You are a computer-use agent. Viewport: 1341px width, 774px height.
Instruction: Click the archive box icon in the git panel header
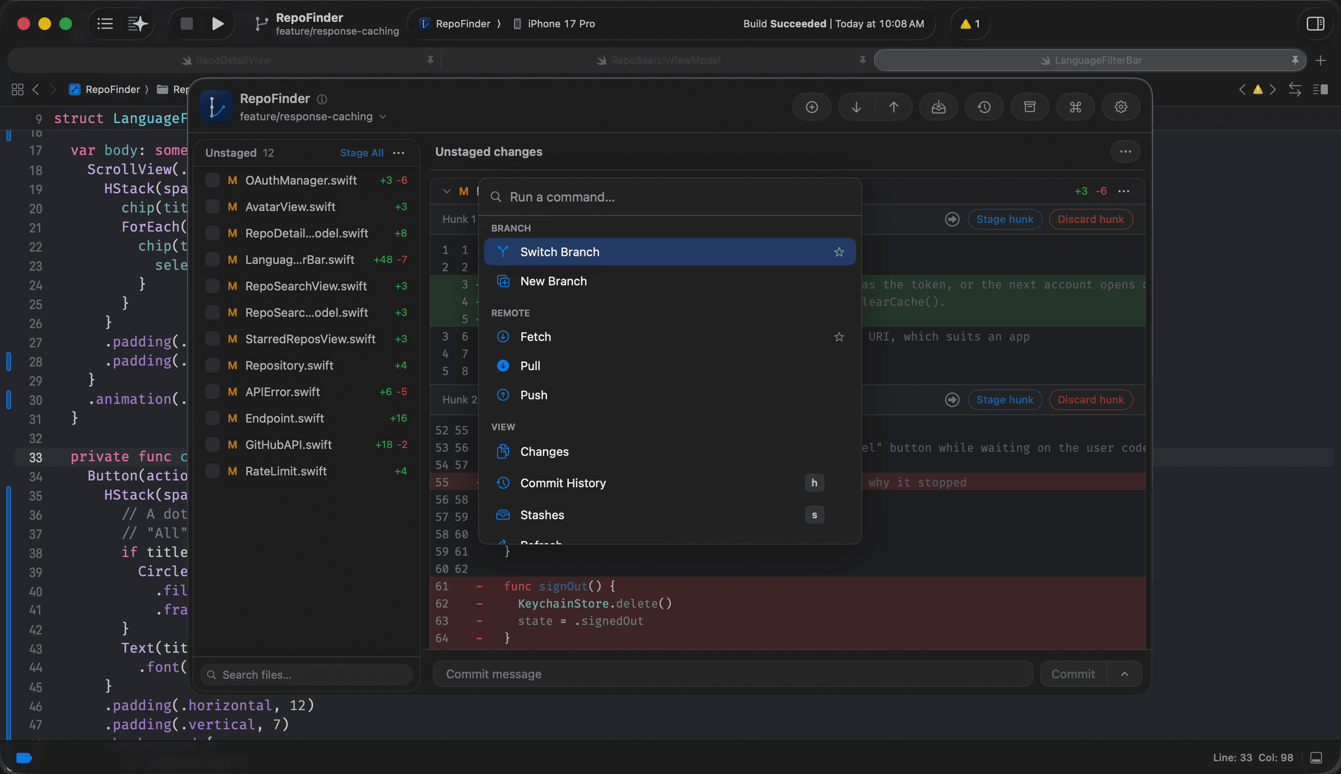1029,107
